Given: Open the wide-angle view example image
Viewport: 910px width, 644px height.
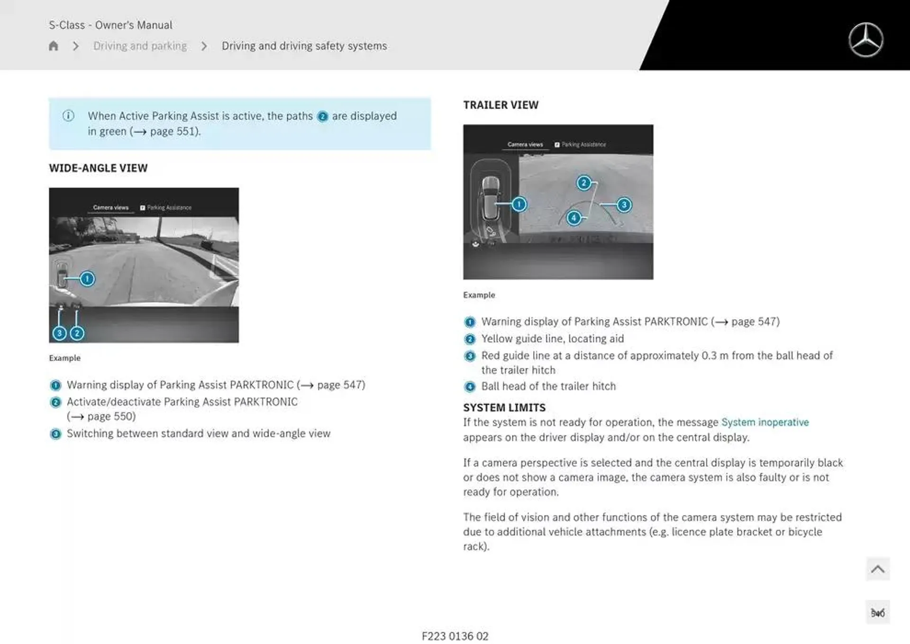Looking at the screenshot, I should tap(144, 265).
